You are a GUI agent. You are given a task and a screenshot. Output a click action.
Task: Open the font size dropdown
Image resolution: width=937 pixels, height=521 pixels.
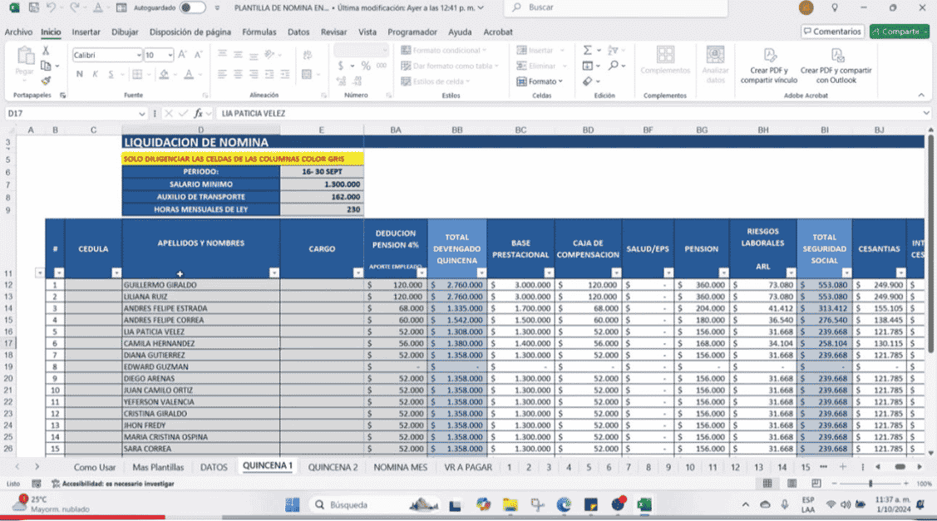[170, 55]
